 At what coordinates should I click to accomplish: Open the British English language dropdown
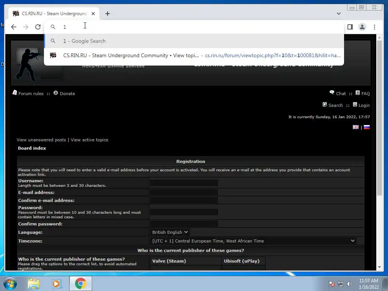[x=170, y=232]
